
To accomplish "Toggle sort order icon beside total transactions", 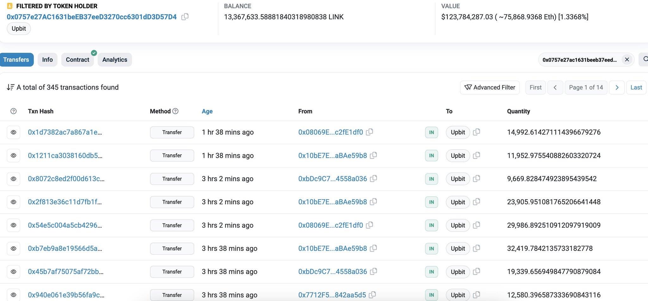I will 10,87.
